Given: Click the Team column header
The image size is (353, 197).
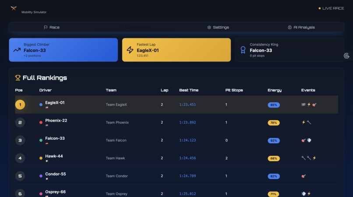Looking at the screenshot, I should 111,90.
